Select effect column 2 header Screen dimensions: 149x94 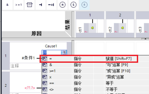[120, 15]
